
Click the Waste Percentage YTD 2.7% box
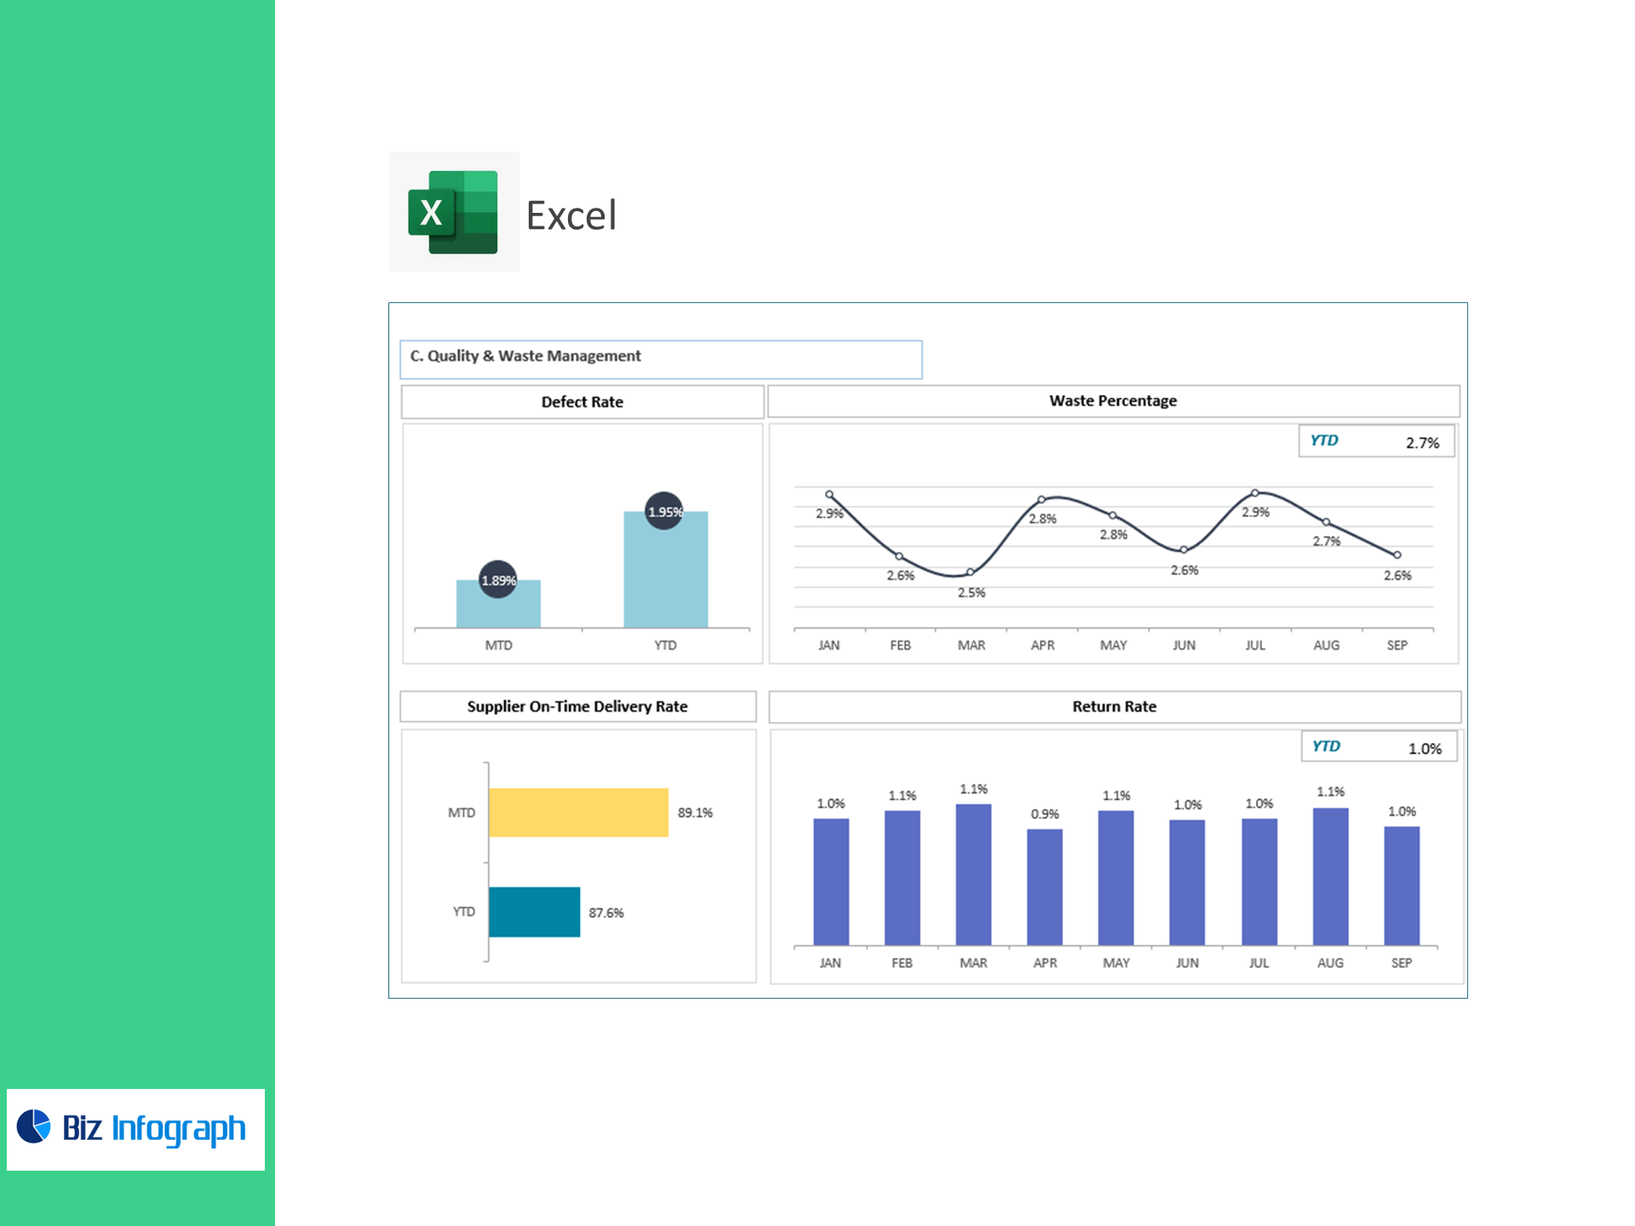[1375, 442]
